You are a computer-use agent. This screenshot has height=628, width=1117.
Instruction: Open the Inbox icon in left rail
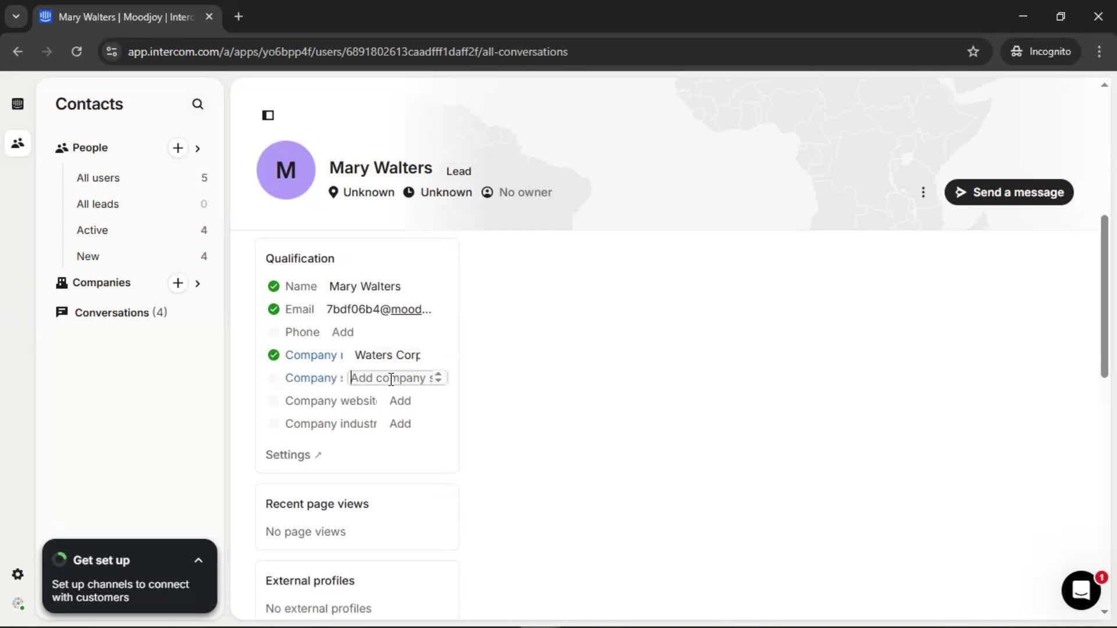tap(17, 104)
